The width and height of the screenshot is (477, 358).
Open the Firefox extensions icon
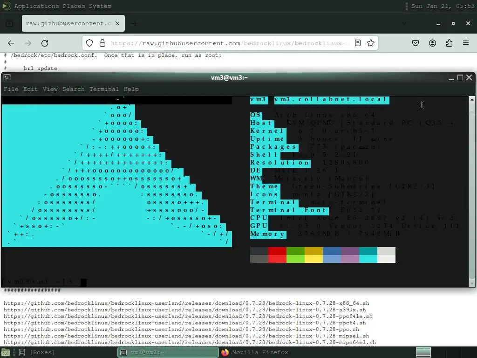pyautogui.click(x=449, y=43)
